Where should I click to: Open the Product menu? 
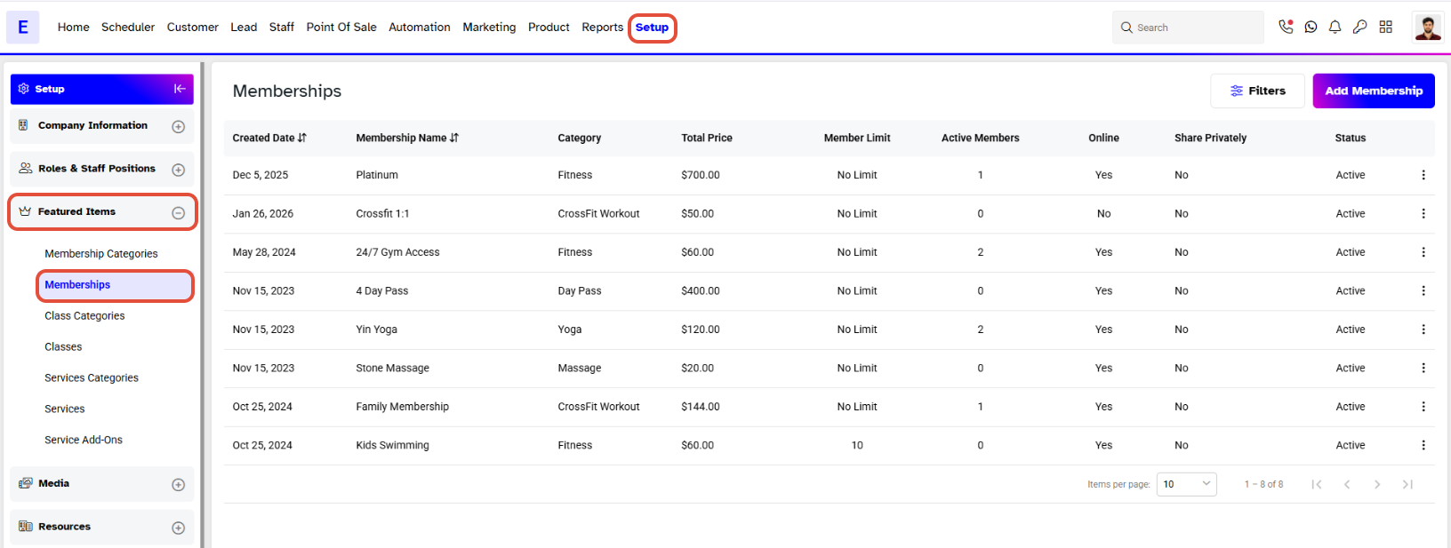tap(549, 28)
